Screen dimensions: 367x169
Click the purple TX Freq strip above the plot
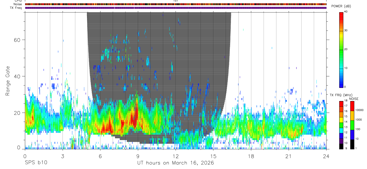click(x=176, y=8)
